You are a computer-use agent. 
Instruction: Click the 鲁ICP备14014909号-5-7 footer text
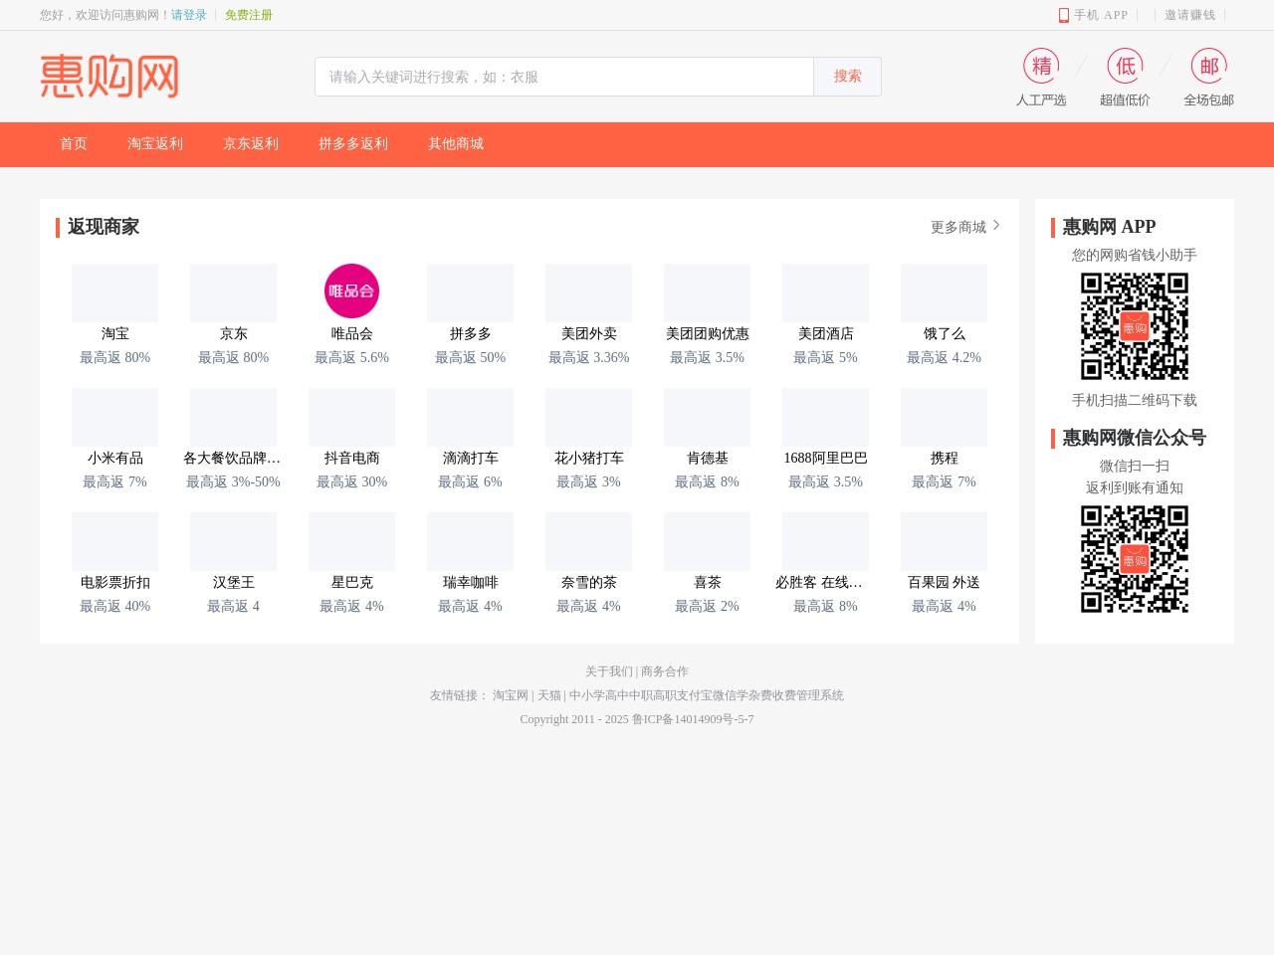pos(693,719)
